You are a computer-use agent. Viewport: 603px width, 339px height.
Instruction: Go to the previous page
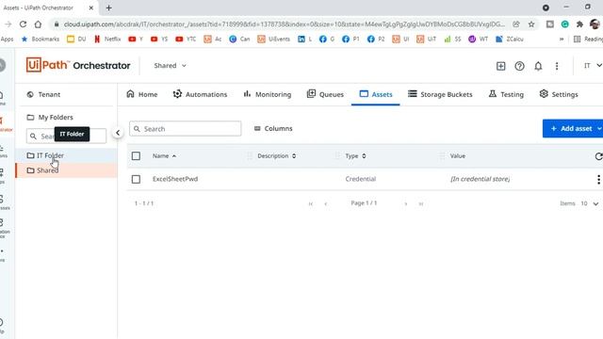click(326, 203)
